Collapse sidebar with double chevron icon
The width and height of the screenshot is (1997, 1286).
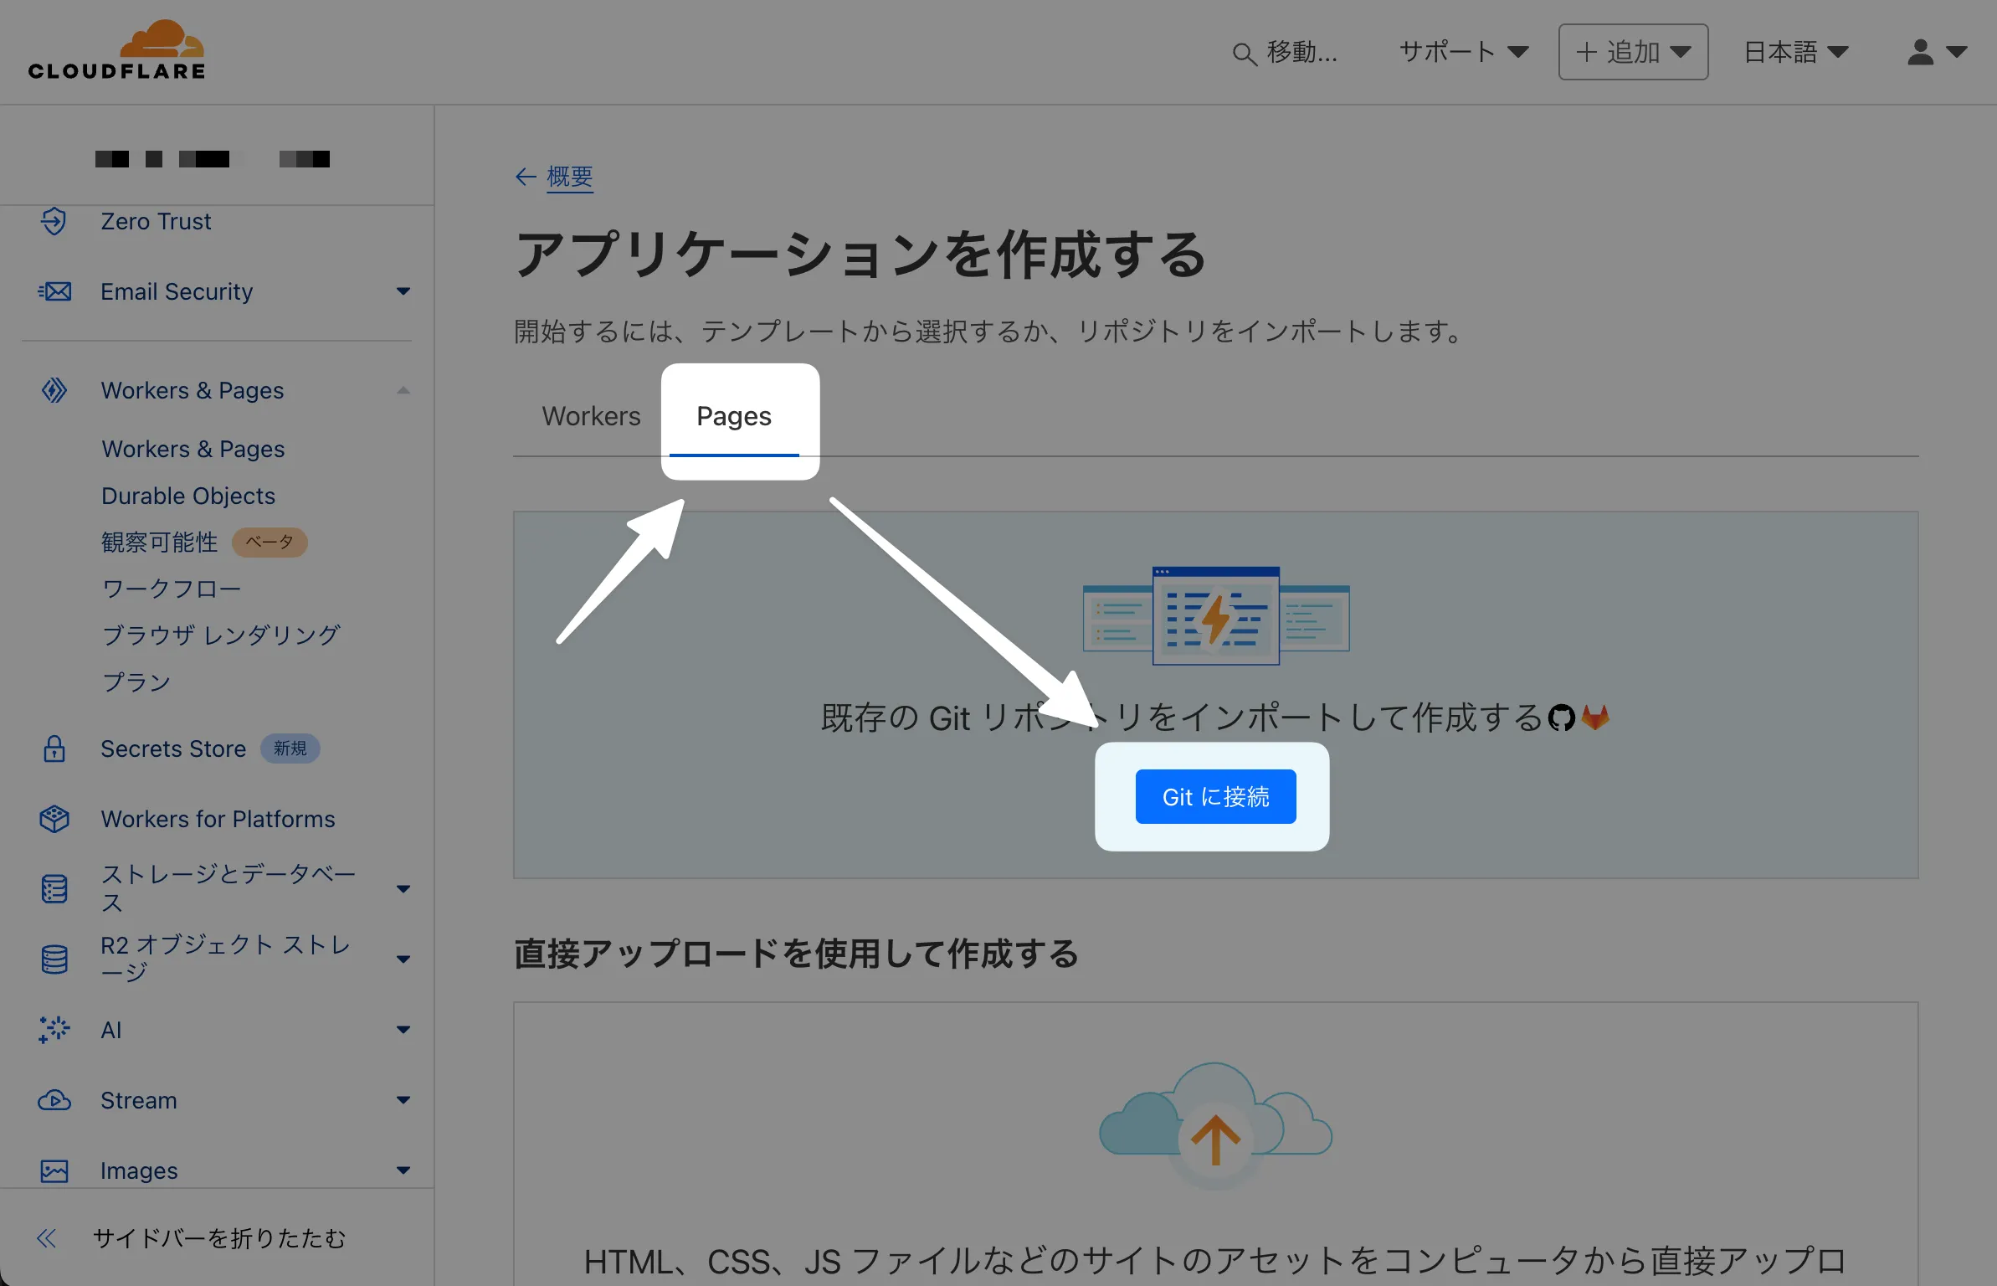coord(47,1238)
